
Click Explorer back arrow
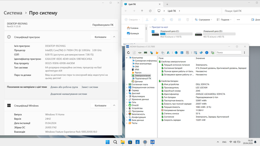pos(126,11)
